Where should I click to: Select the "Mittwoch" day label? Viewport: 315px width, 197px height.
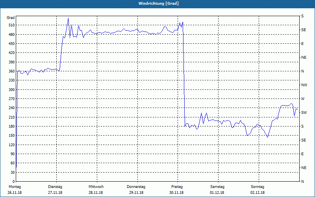point(96,187)
